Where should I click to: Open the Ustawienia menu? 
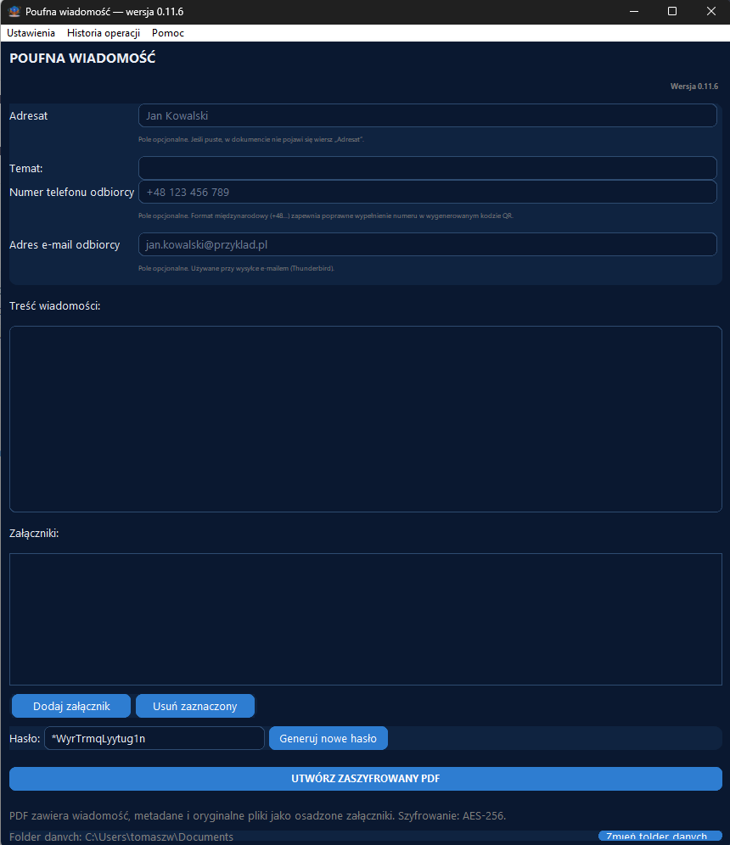click(31, 33)
